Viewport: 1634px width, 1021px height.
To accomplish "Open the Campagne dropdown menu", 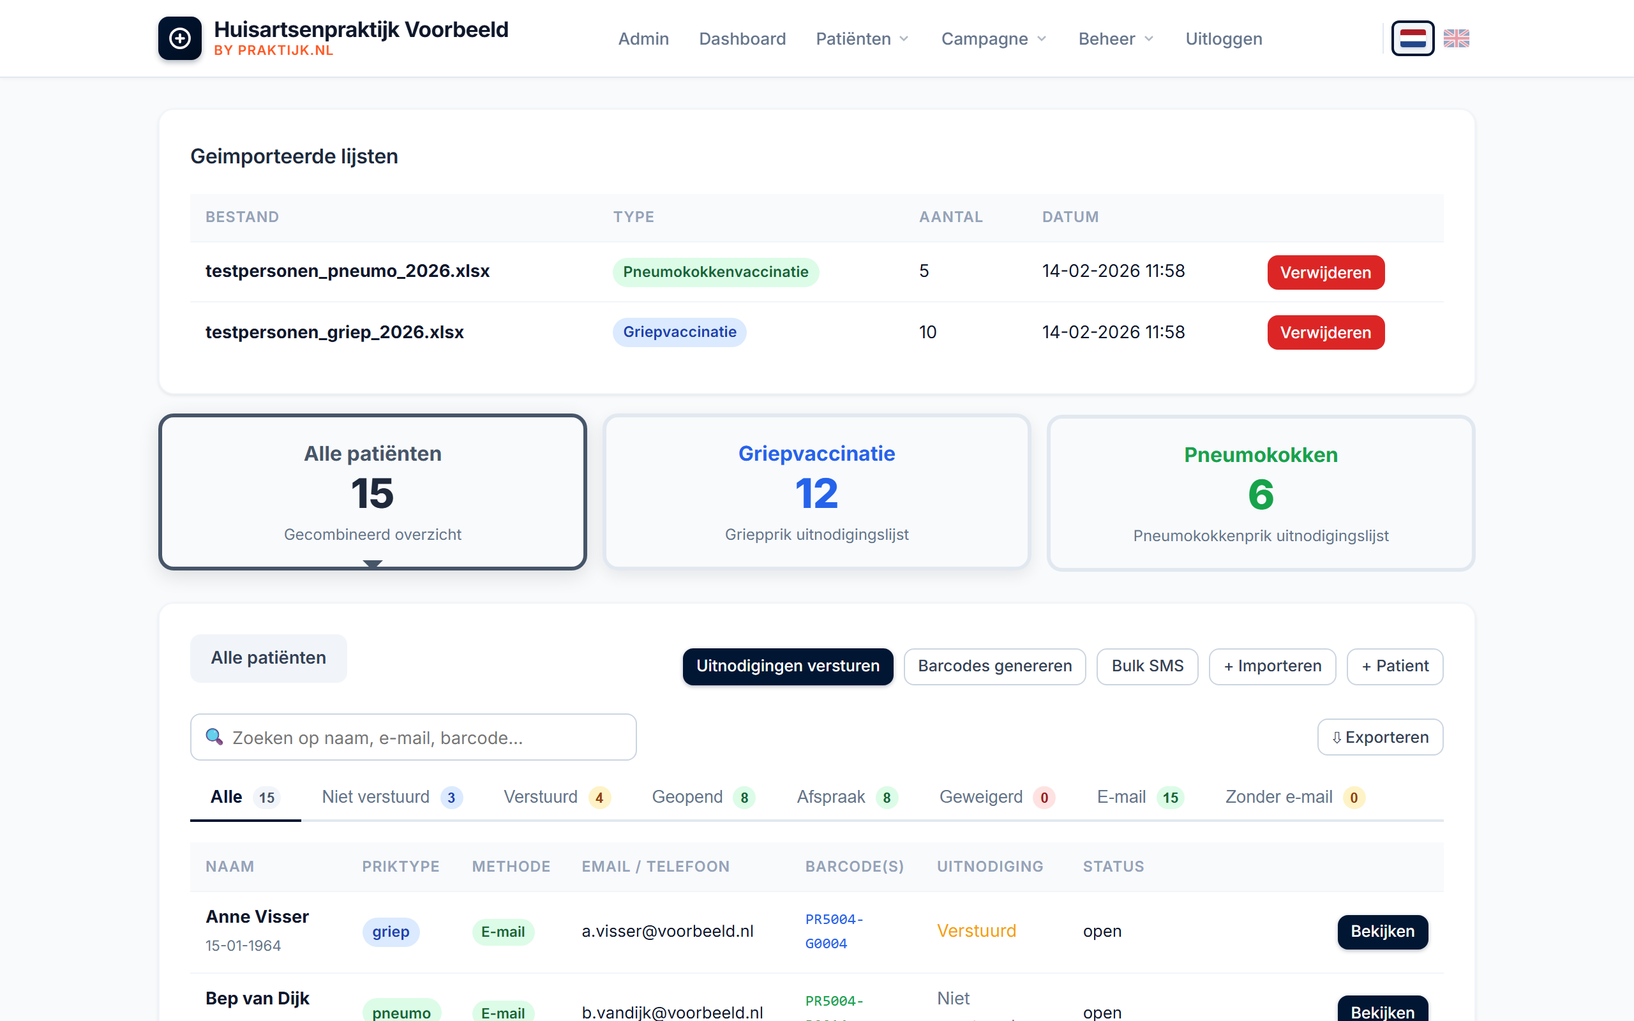I will click(x=993, y=39).
